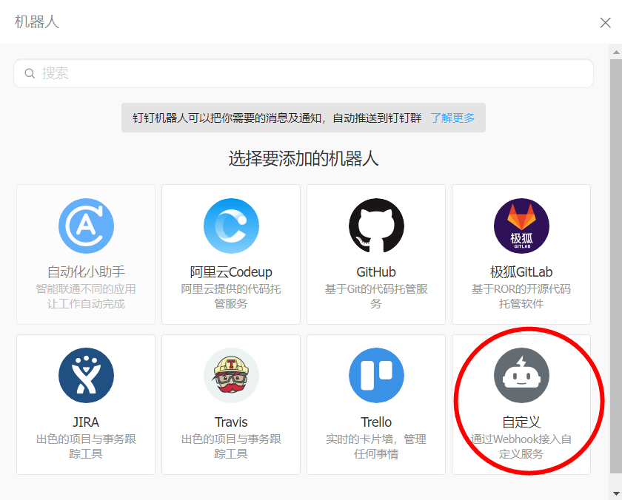Image resolution: width=622 pixels, height=500 pixels.
Task: Click the Trello card title
Action: [376, 422]
